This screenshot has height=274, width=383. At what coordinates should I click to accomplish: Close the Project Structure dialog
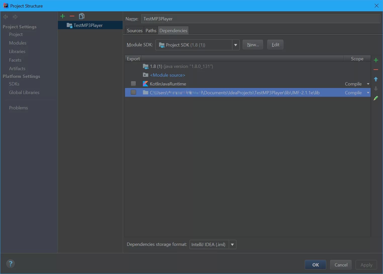pyautogui.click(x=376, y=6)
